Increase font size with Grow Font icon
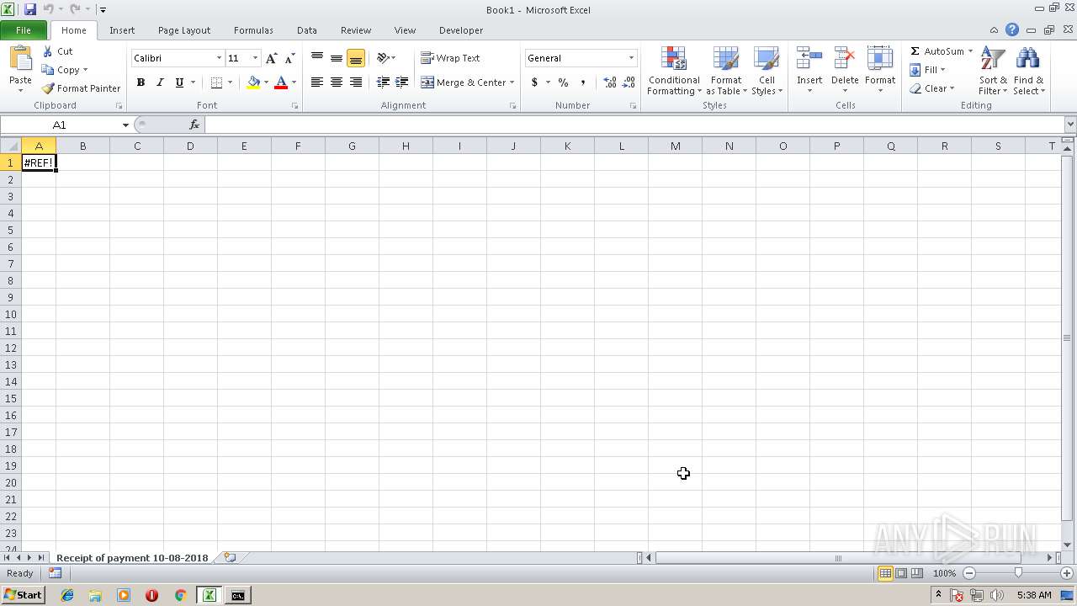Viewport: 1077px width, 606px height. (x=271, y=58)
